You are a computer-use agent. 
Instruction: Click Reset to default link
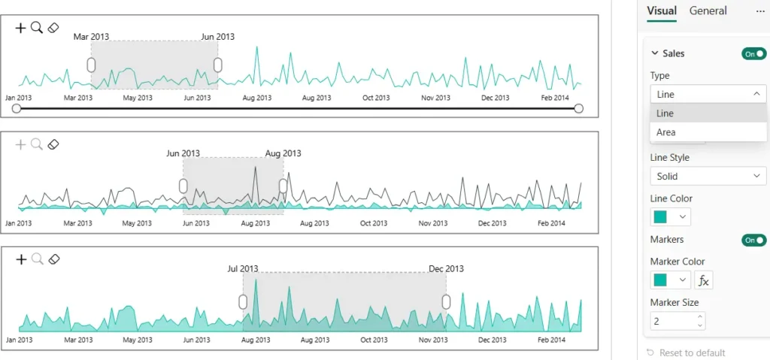(x=692, y=352)
